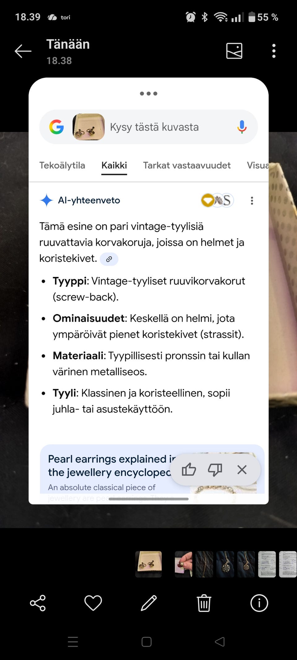Give thumbs up to the AI summary
The height and width of the screenshot is (660, 297).
pyautogui.click(x=189, y=470)
